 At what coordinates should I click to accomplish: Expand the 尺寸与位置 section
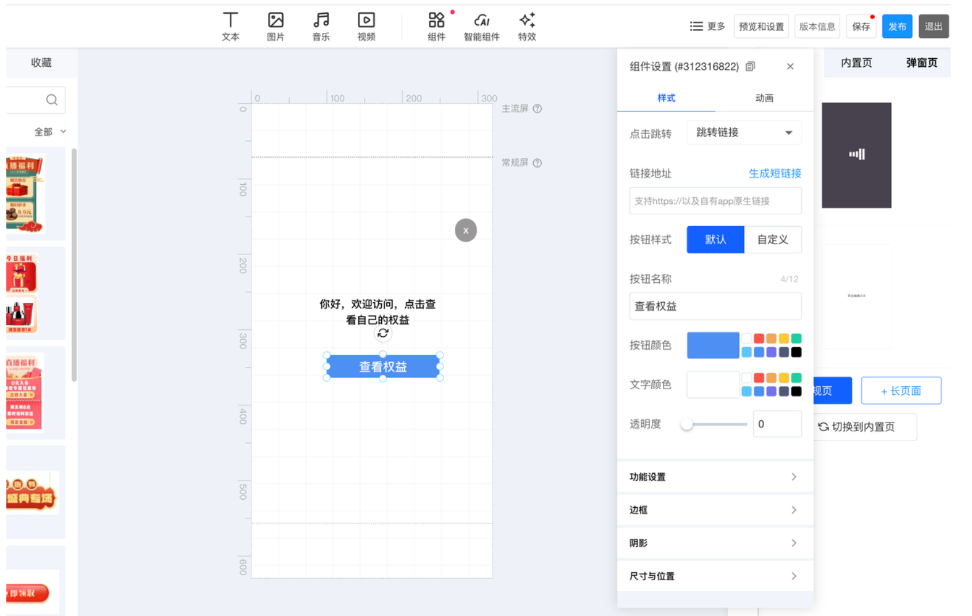coord(715,576)
